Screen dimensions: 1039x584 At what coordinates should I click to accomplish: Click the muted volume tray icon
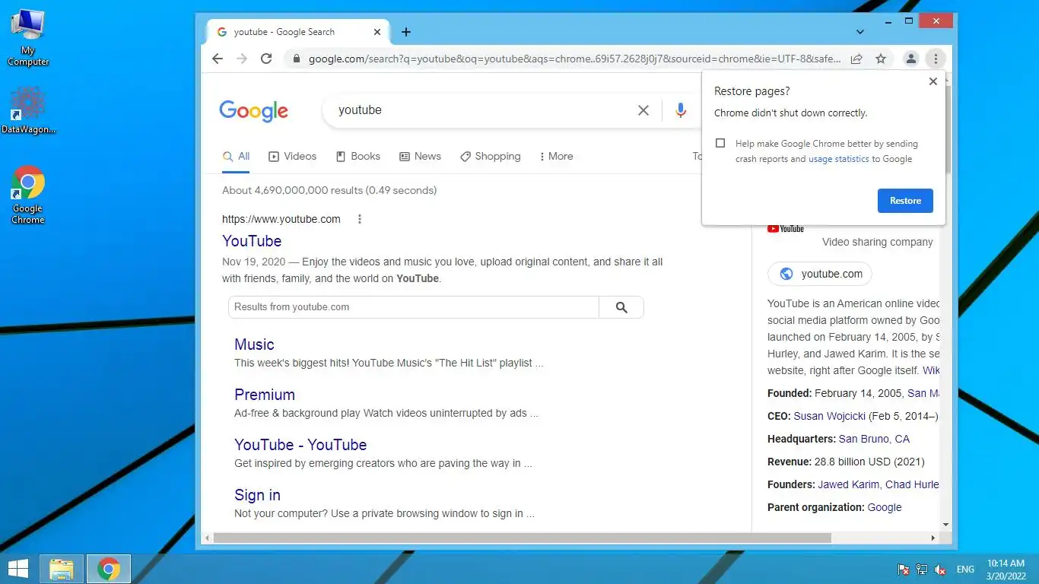click(940, 570)
